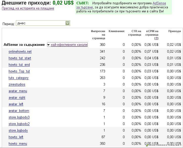Open the howto_tut_start channel
The width and height of the screenshot is (183, 148).
click(x=20, y=58)
